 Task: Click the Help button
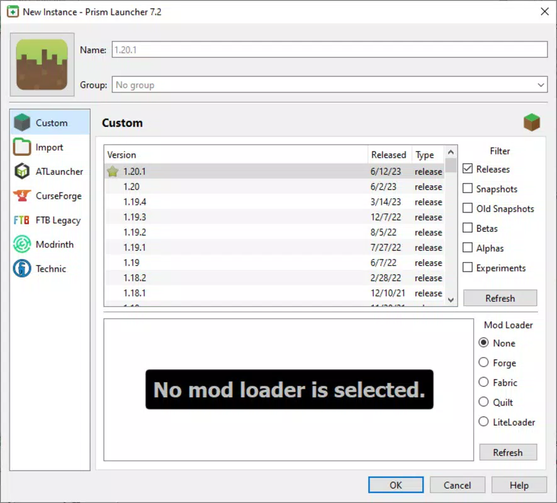(x=519, y=485)
